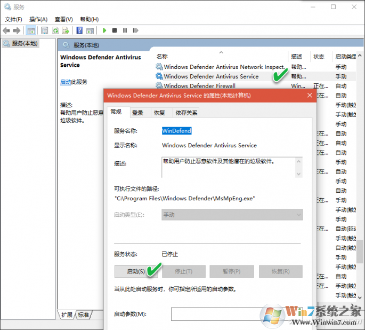
Task: Select 服务(本地) in the left tree
Action: 21,44
